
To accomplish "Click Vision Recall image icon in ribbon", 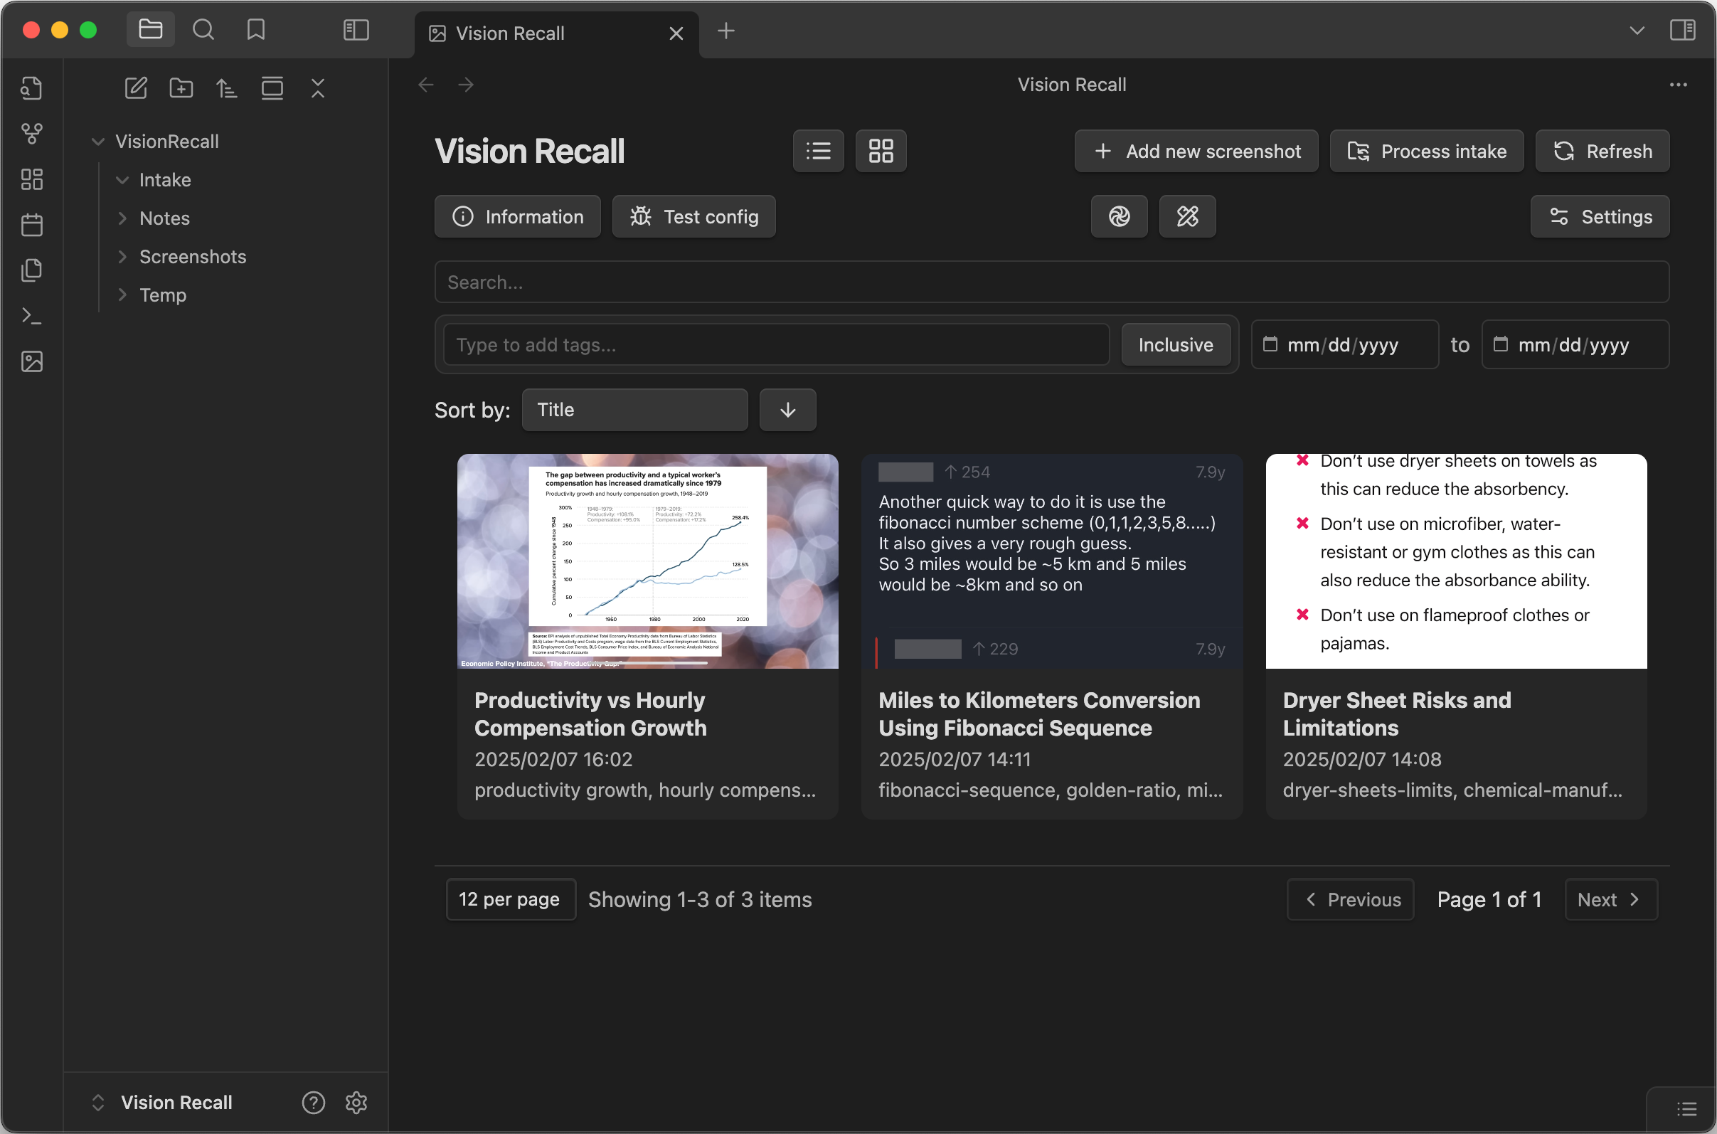I will click(32, 361).
